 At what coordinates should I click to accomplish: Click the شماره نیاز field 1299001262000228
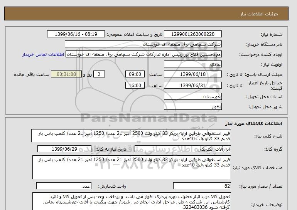click(x=194, y=34)
